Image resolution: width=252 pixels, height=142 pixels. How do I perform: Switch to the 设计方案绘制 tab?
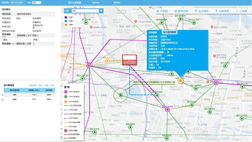(74, 3)
